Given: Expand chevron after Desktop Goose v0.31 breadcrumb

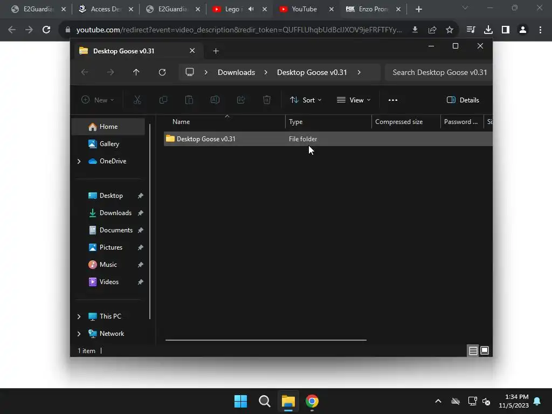Looking at the screenshot, I should click(359, 72).
